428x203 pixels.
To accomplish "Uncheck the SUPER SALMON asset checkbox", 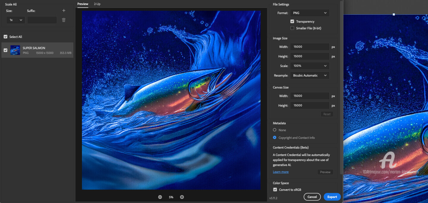I will point(5,50).
